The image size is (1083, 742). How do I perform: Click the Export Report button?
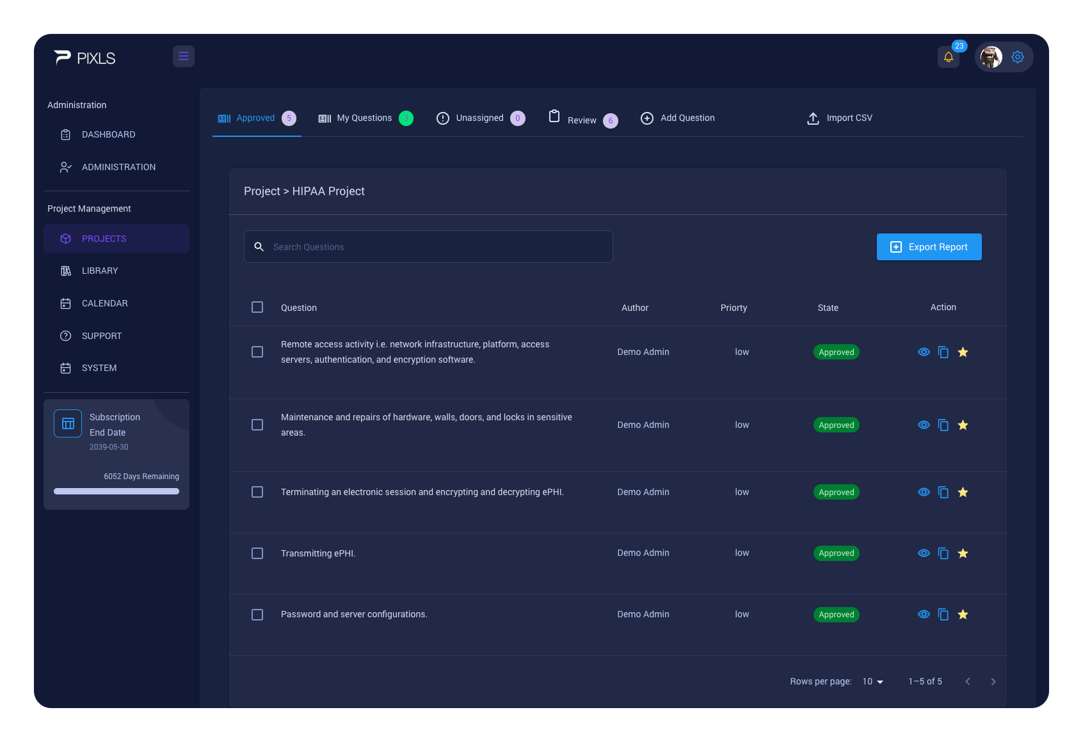coord(929,247)
